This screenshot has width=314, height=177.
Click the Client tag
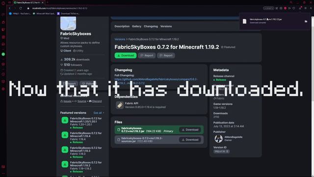point(66,51)
